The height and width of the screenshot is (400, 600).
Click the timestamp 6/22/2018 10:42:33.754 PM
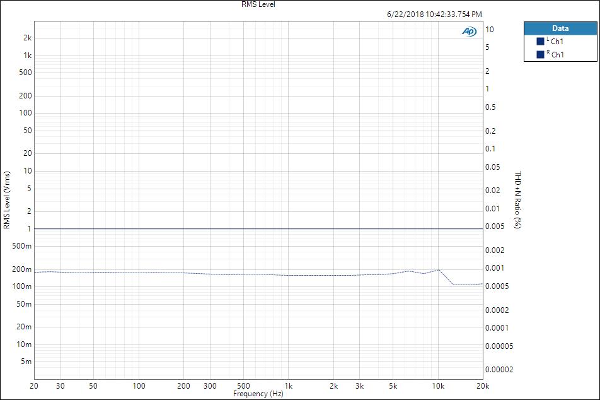pyautogui.click(x=434, y=14)
